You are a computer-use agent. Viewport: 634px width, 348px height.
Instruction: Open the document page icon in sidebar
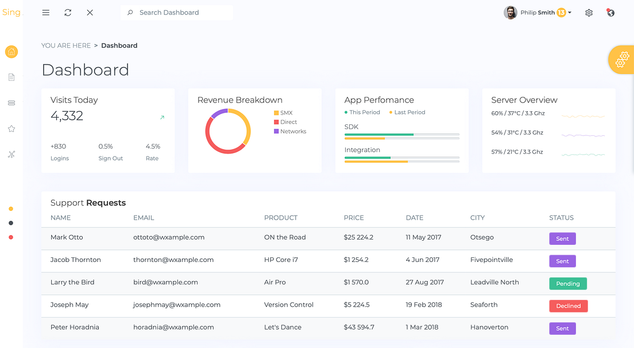click(x=11, y=77)
